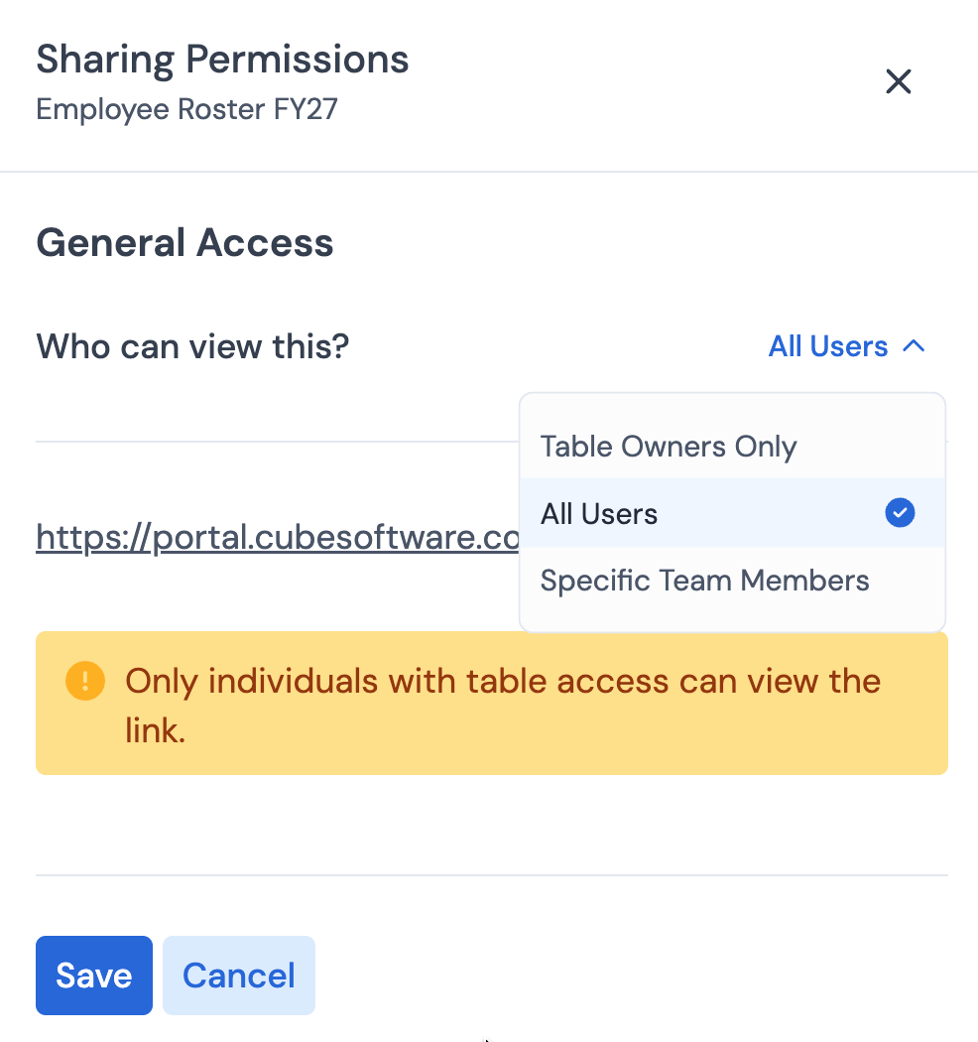Choose Table Owners Only option
Screen dimensions: 978x1042
[x=732, y=446]
